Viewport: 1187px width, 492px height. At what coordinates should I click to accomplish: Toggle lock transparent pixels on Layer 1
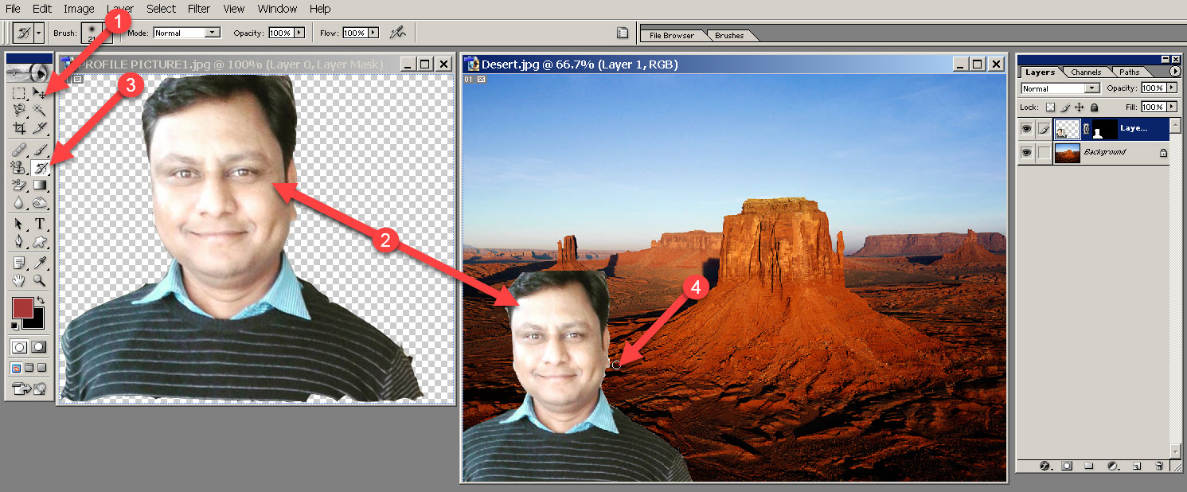(x=1051, y=106)
